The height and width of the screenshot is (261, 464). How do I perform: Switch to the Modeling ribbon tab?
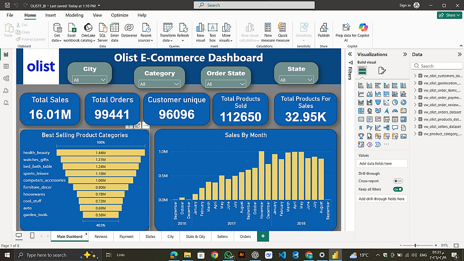74,15
